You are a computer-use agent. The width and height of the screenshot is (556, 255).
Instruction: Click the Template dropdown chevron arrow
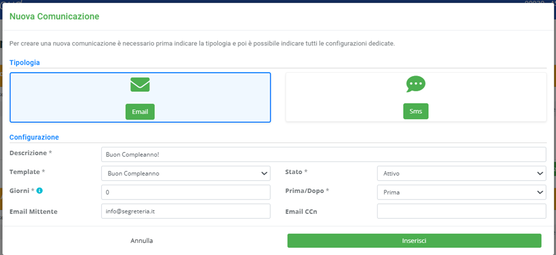(264, 174)
